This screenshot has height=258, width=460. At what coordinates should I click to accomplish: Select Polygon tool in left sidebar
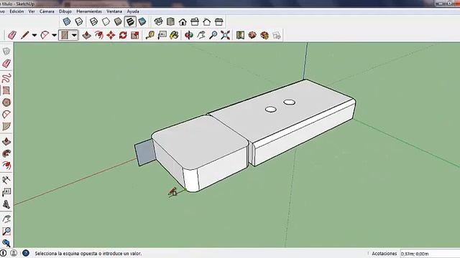coord(6,102)
